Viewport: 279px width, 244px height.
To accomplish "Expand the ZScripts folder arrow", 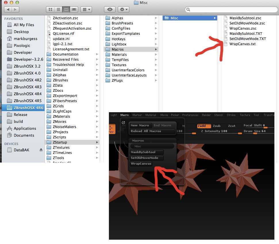I will (x=97, y=137).
